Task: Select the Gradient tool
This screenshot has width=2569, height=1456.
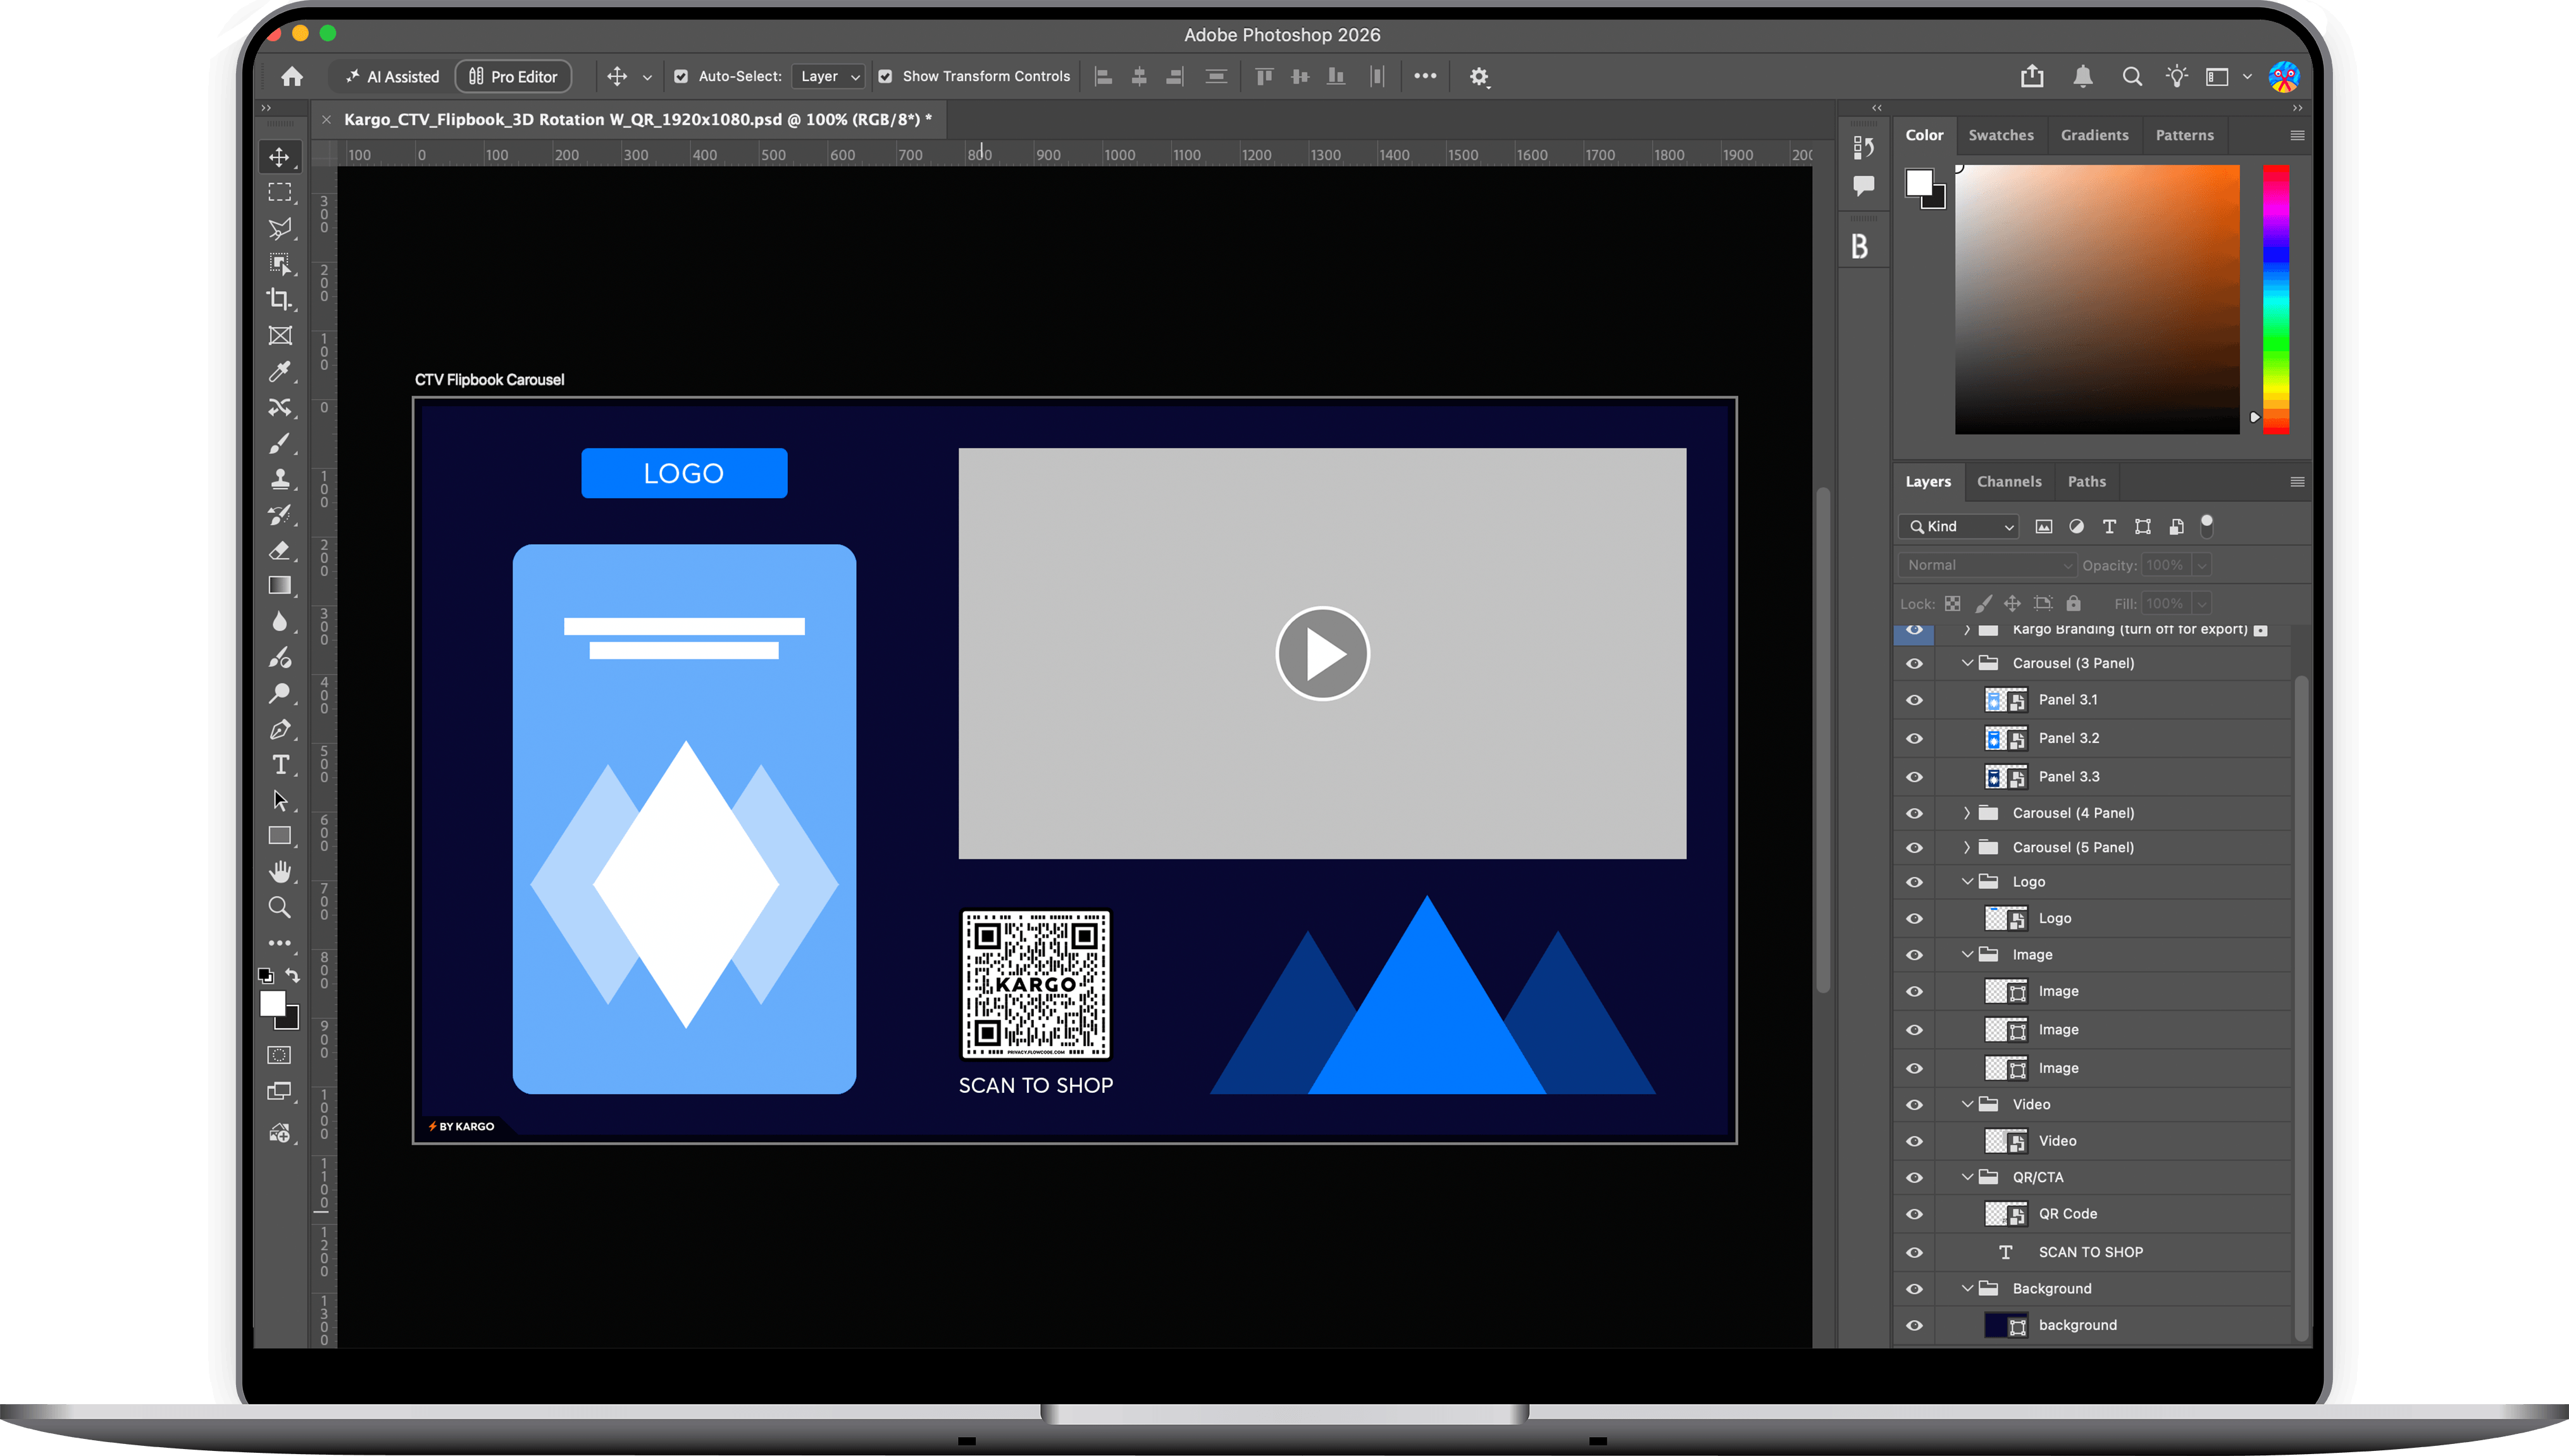Action: point(280,586)
